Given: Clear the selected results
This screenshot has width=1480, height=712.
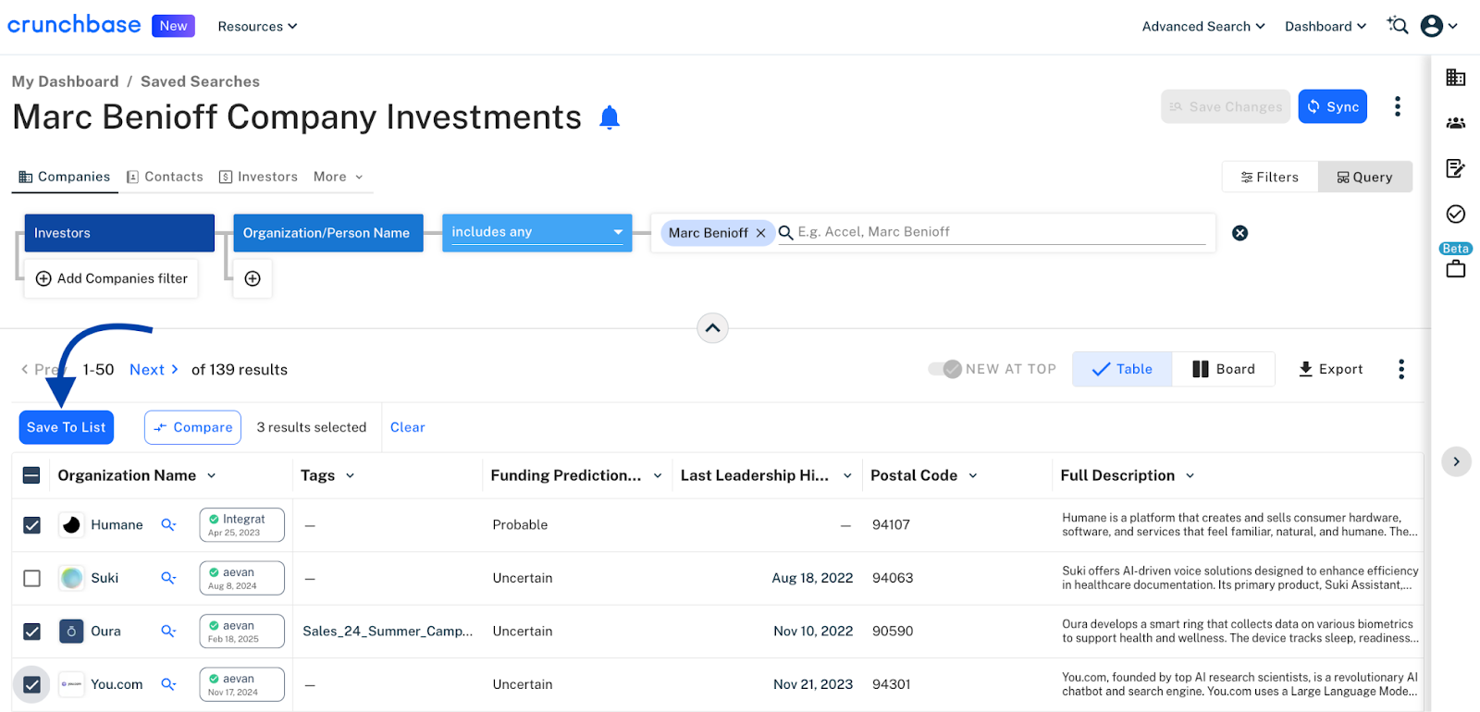Looking at the screenshot, I should (407, 427).
